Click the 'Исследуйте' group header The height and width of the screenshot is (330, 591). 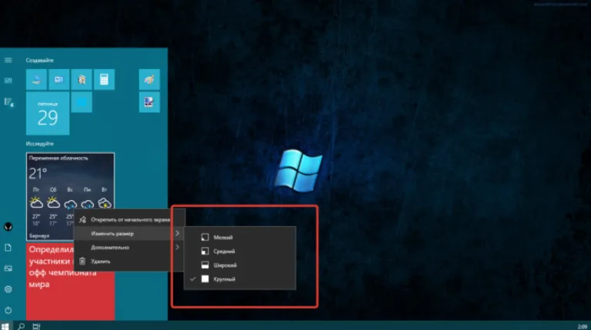(39, 144)
